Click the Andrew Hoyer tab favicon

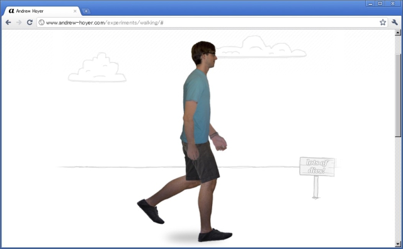[11, 11]
